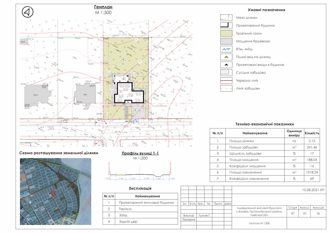
Task: Click the blue В'їзд-виїзд arrows legend icon
Action: (227, 49)
